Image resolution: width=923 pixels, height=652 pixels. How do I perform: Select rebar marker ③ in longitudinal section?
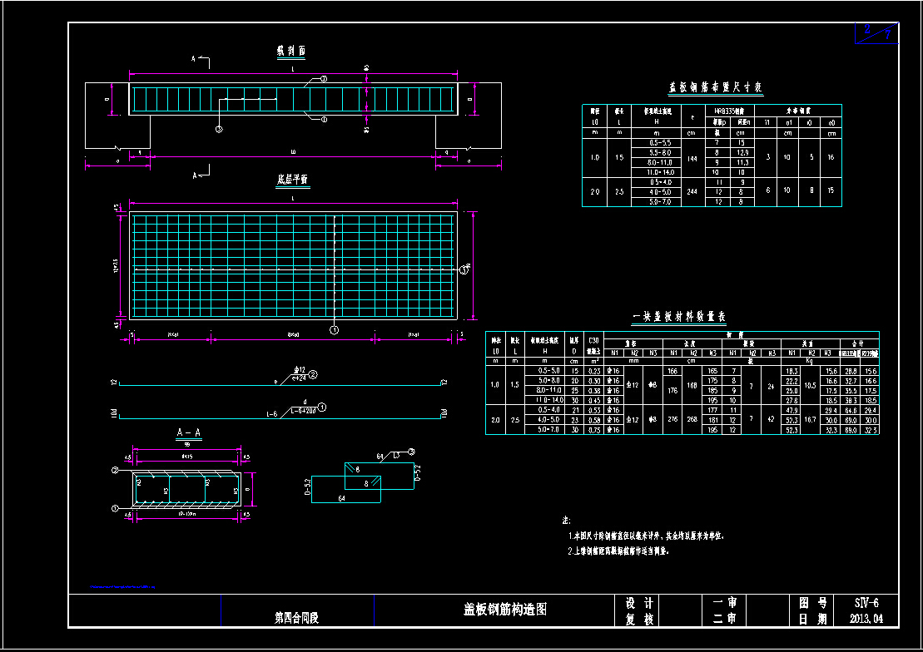pos(219,129)
